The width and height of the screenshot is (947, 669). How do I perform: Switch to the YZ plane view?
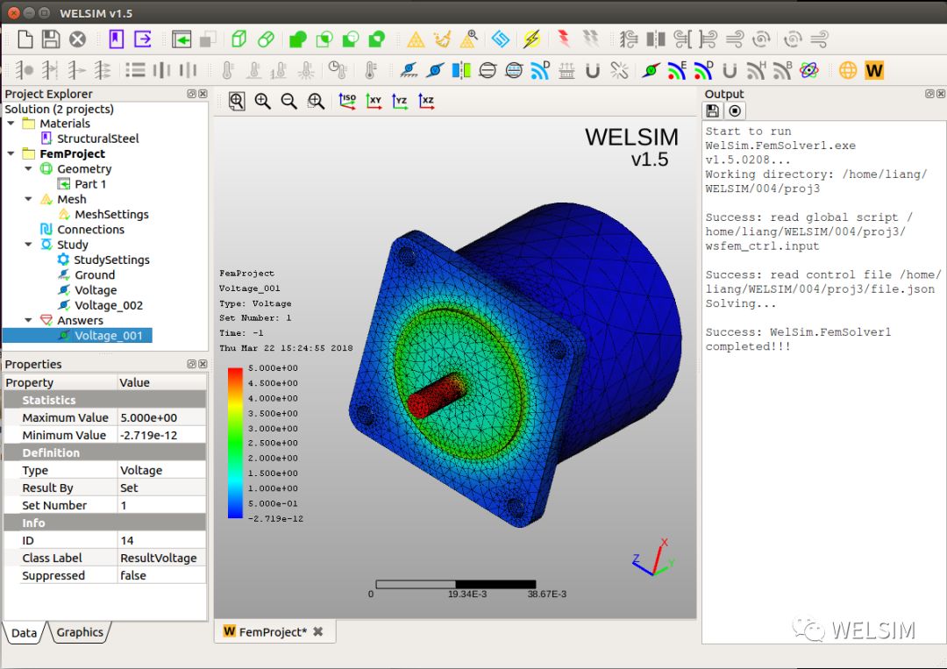tap(400, 101)
